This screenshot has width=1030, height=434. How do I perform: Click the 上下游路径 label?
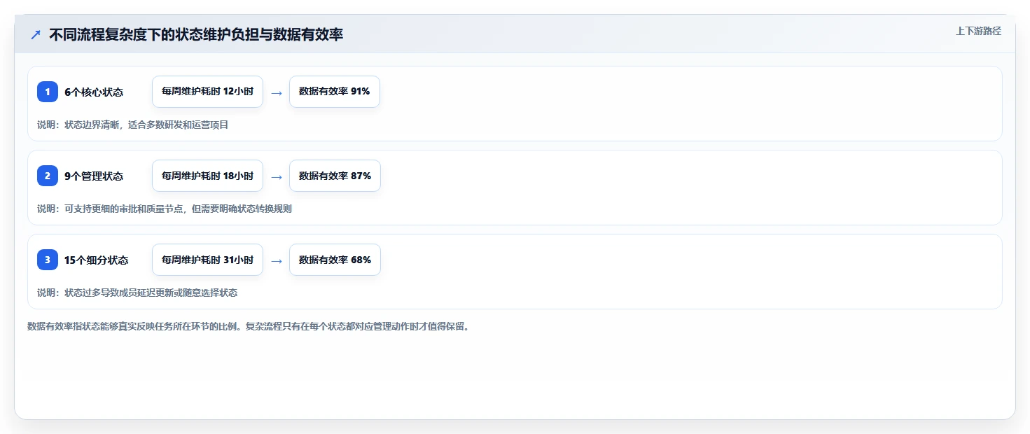pyautogui.click(x=978, y=31)
